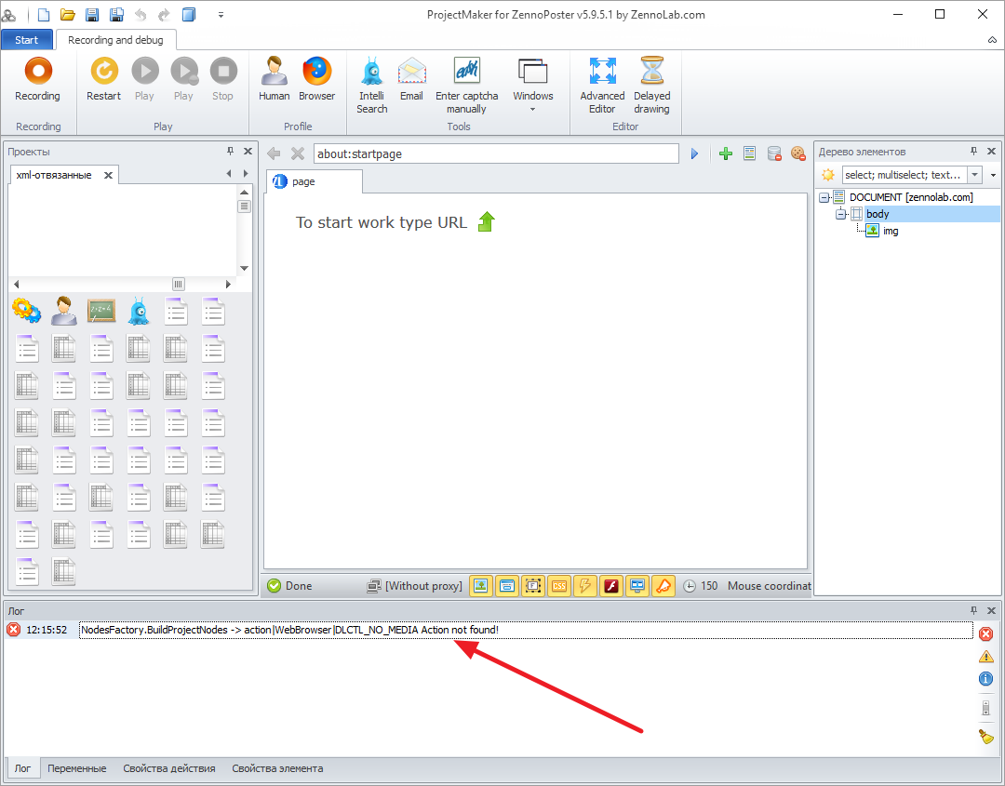Click the about:startpage URL field

point(496,153)
